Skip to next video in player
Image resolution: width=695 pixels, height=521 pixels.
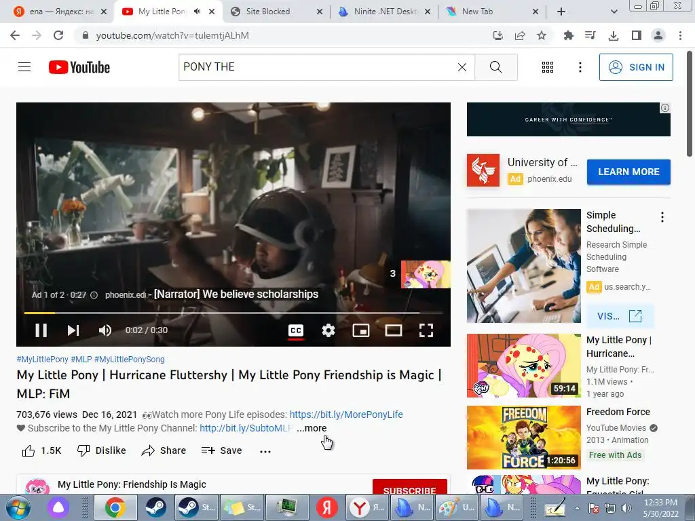(73, 330)
